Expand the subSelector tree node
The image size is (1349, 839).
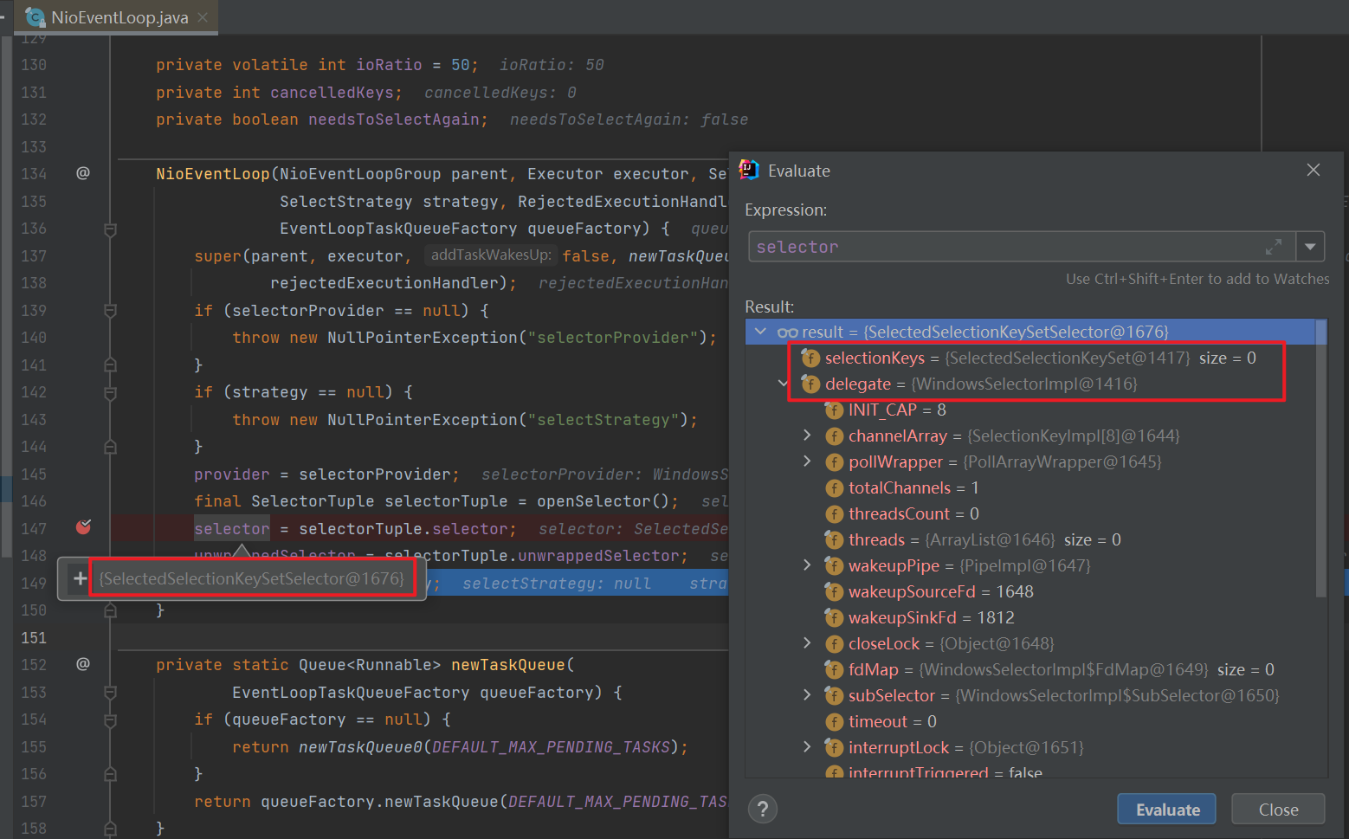pos(807,695)
